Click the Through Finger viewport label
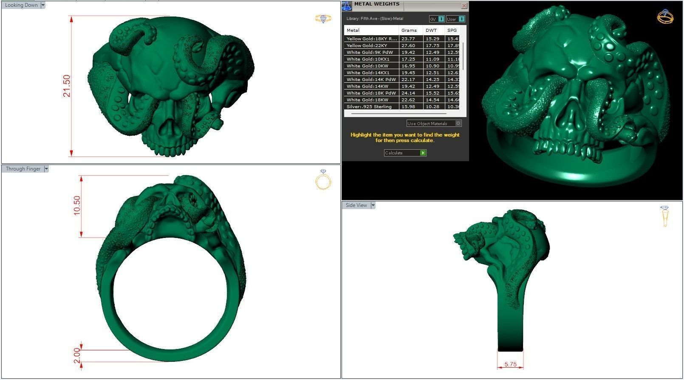 pos(23,169)
